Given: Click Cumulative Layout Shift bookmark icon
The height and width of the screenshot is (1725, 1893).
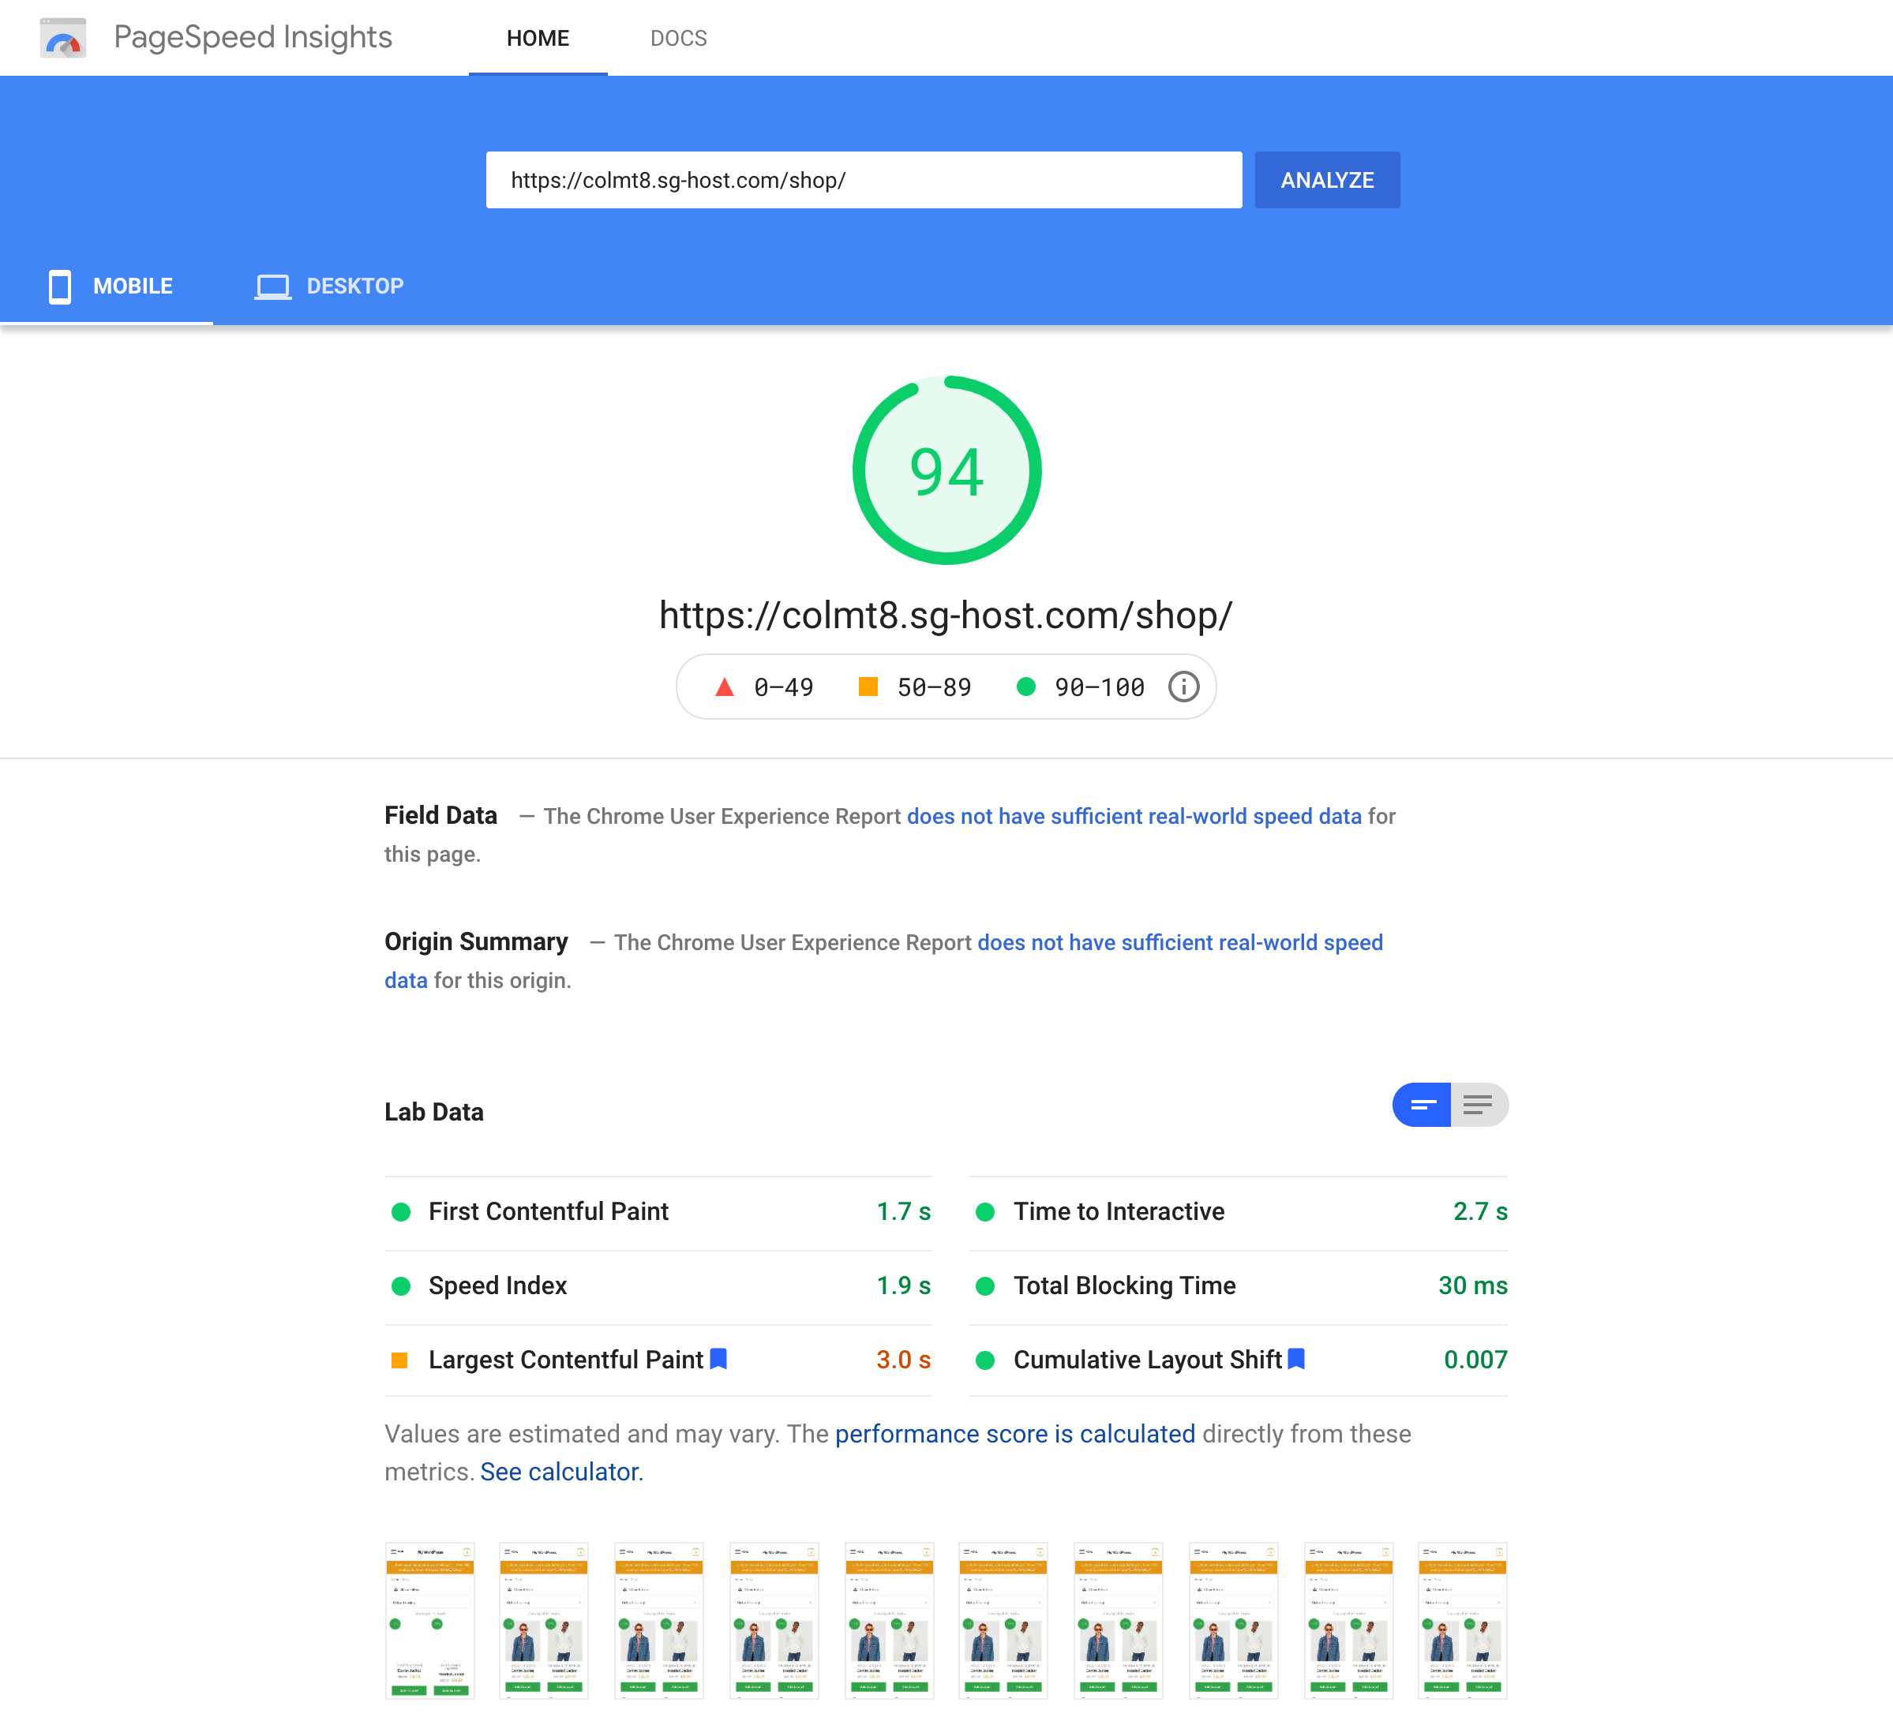Looking at the screenshot, I should coord(1295,1358).
